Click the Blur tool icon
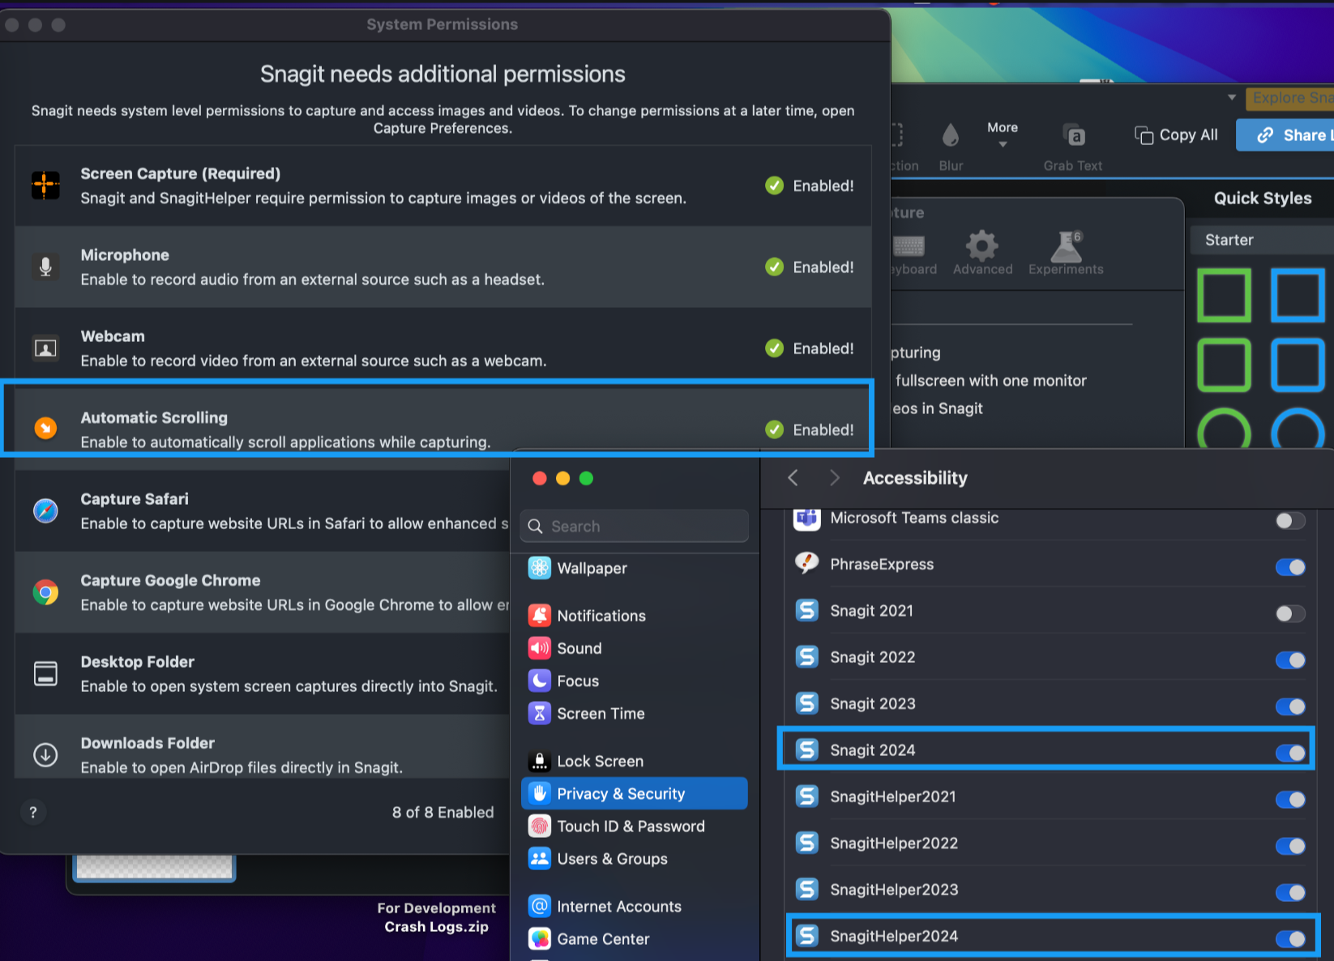 point(951,136)
